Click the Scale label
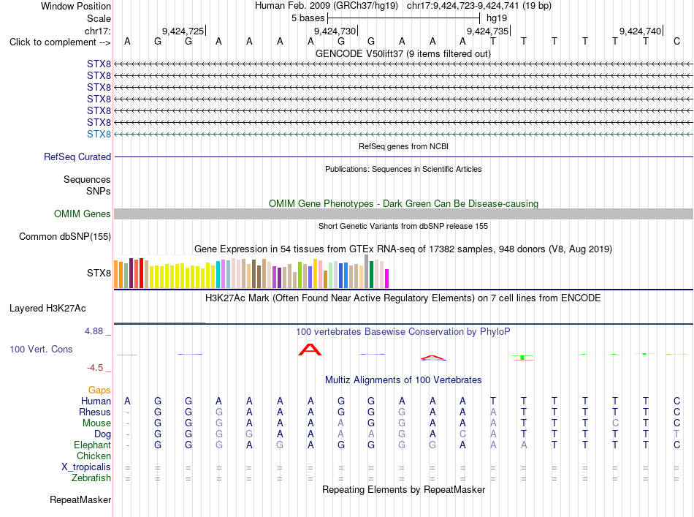 99,18
